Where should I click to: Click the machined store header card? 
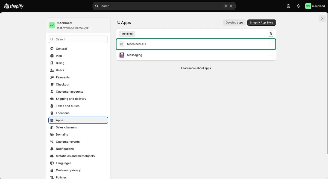tap(78, 25)
